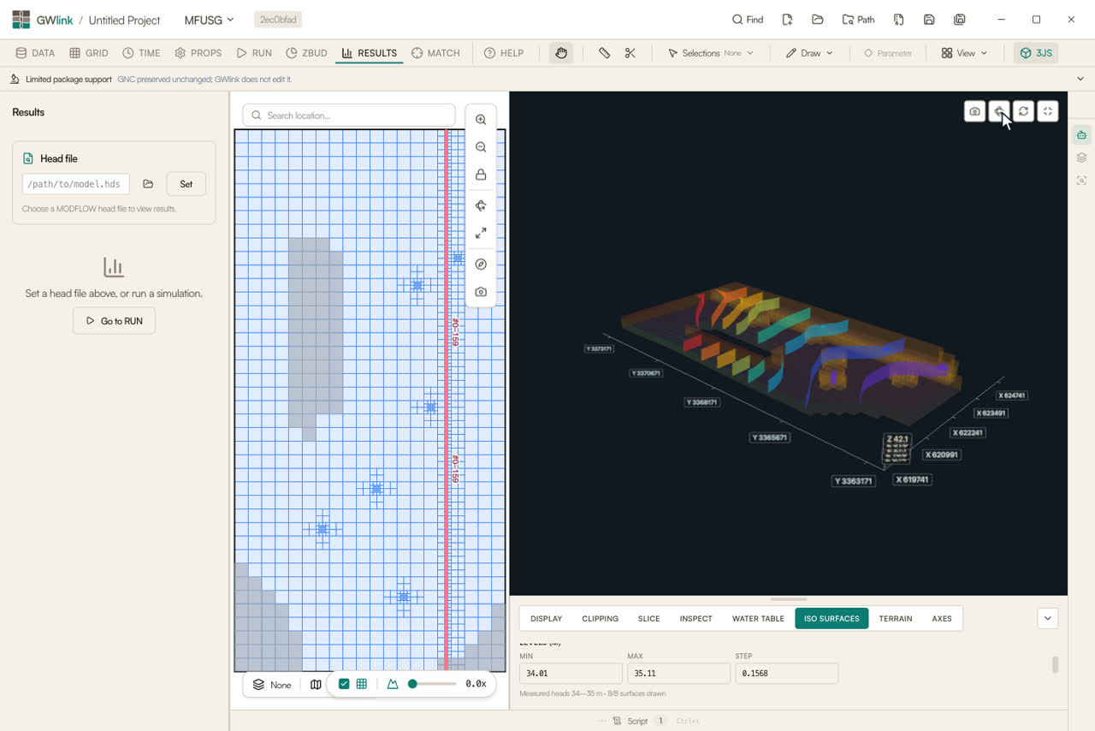Open the layers icon in right sidebar
The image size is (1095, 731).
1082,157
